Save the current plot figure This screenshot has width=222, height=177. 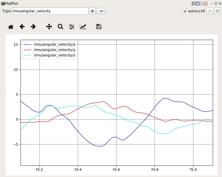(x=99, y=27)
